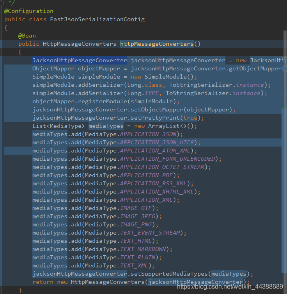Viewport: 287px width, 294px height.
Task: Click 'new ArrayList<>()' expression
Action: pos(164,126)
